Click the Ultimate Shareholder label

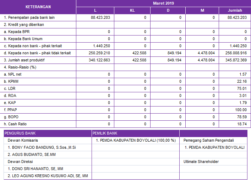coord(201,162)
